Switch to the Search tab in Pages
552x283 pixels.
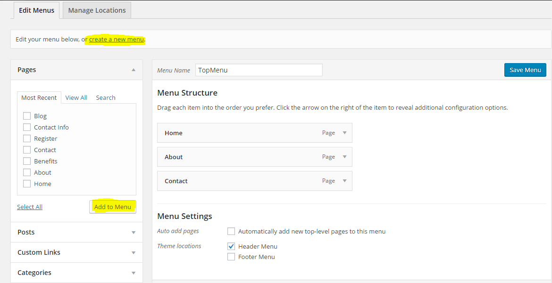coord(105,97)
